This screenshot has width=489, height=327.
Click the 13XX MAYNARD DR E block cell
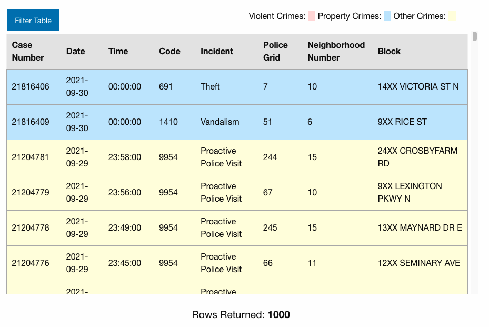[x=420, y=228]
